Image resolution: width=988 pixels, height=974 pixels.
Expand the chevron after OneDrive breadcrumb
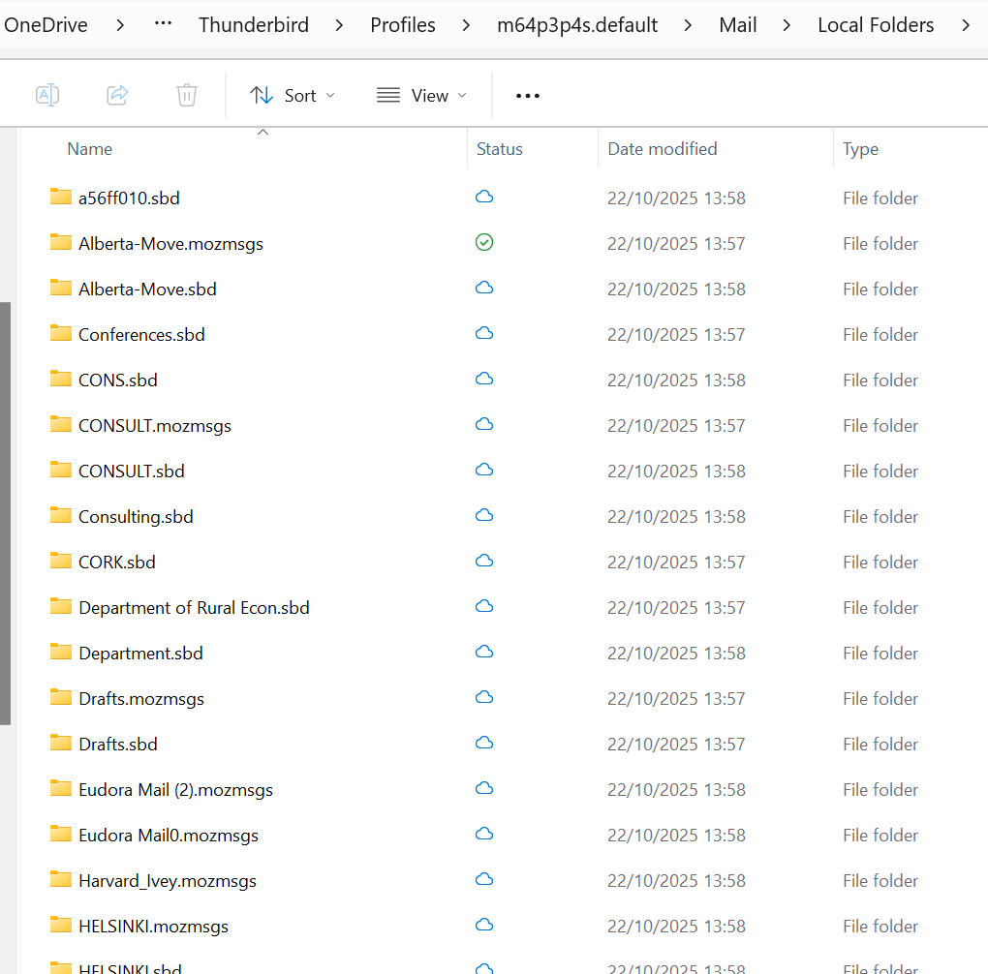tap(120, 25)
